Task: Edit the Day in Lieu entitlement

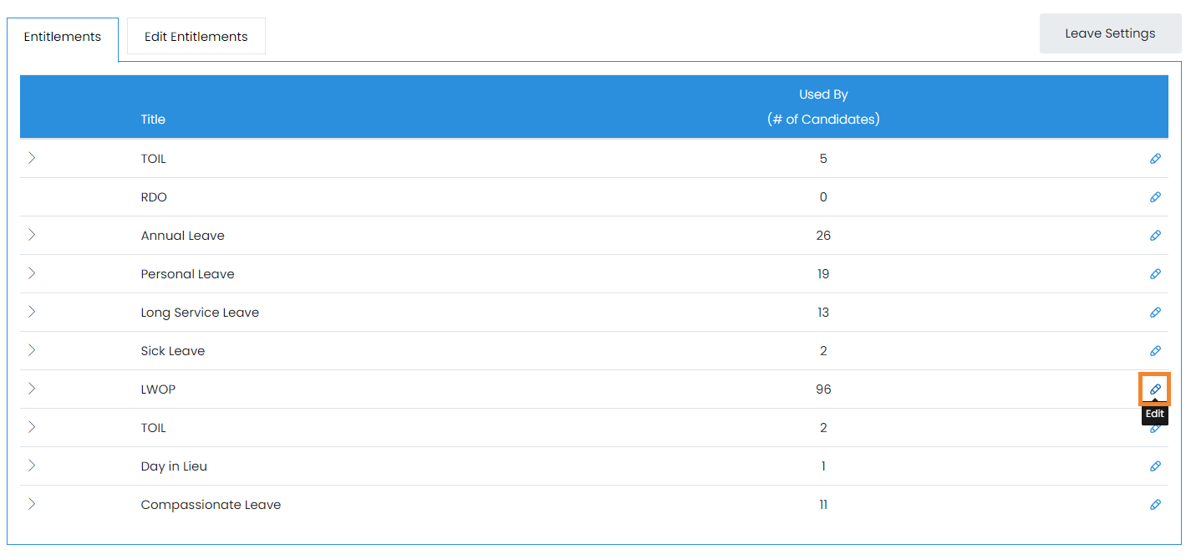Action: (1155, 466)
